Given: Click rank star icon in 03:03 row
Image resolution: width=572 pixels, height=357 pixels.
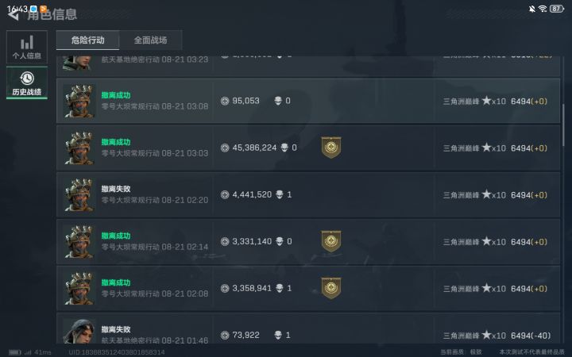Looking at the screenshot, I should point(486,148).
